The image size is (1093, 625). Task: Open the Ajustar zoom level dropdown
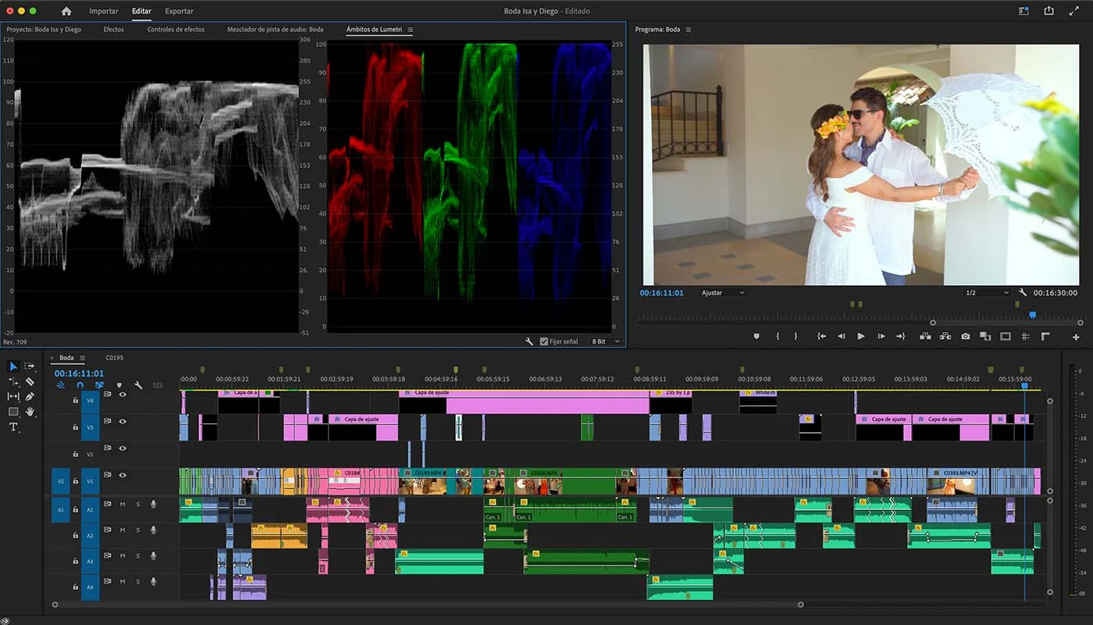tap(719, 293)
